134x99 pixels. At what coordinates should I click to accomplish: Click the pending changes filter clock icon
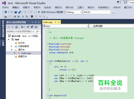pyautogui.click(x=22, y=27)
